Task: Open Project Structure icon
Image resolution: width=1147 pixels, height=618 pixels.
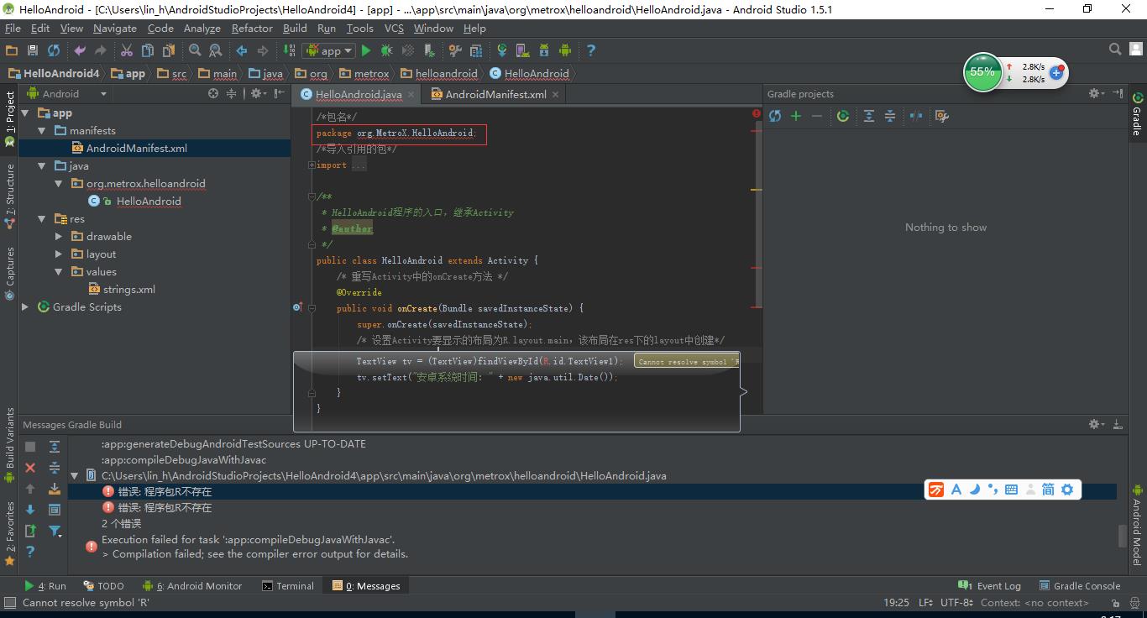Action: point(476,50)
